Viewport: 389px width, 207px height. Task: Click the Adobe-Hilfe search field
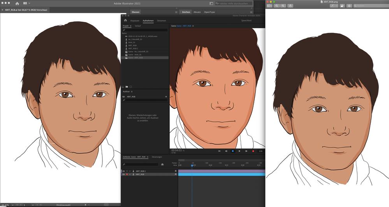click(x=235, y=3)
